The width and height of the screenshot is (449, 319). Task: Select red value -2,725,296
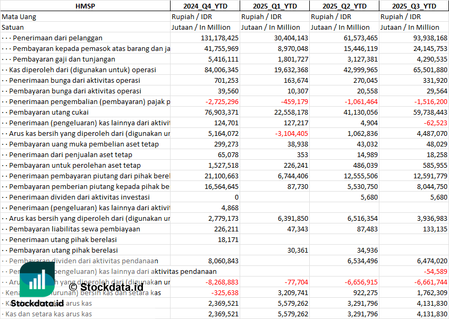(222, 101)
